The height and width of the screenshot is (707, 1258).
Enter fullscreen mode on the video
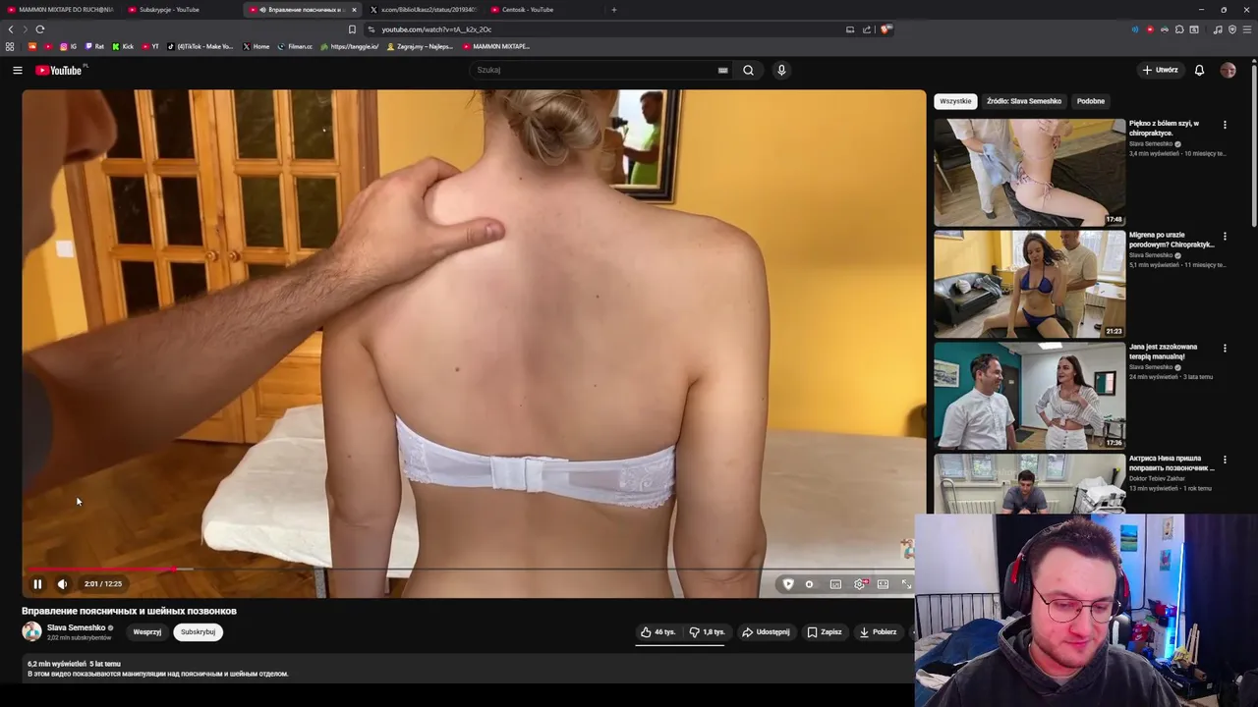tap(906, 584)
